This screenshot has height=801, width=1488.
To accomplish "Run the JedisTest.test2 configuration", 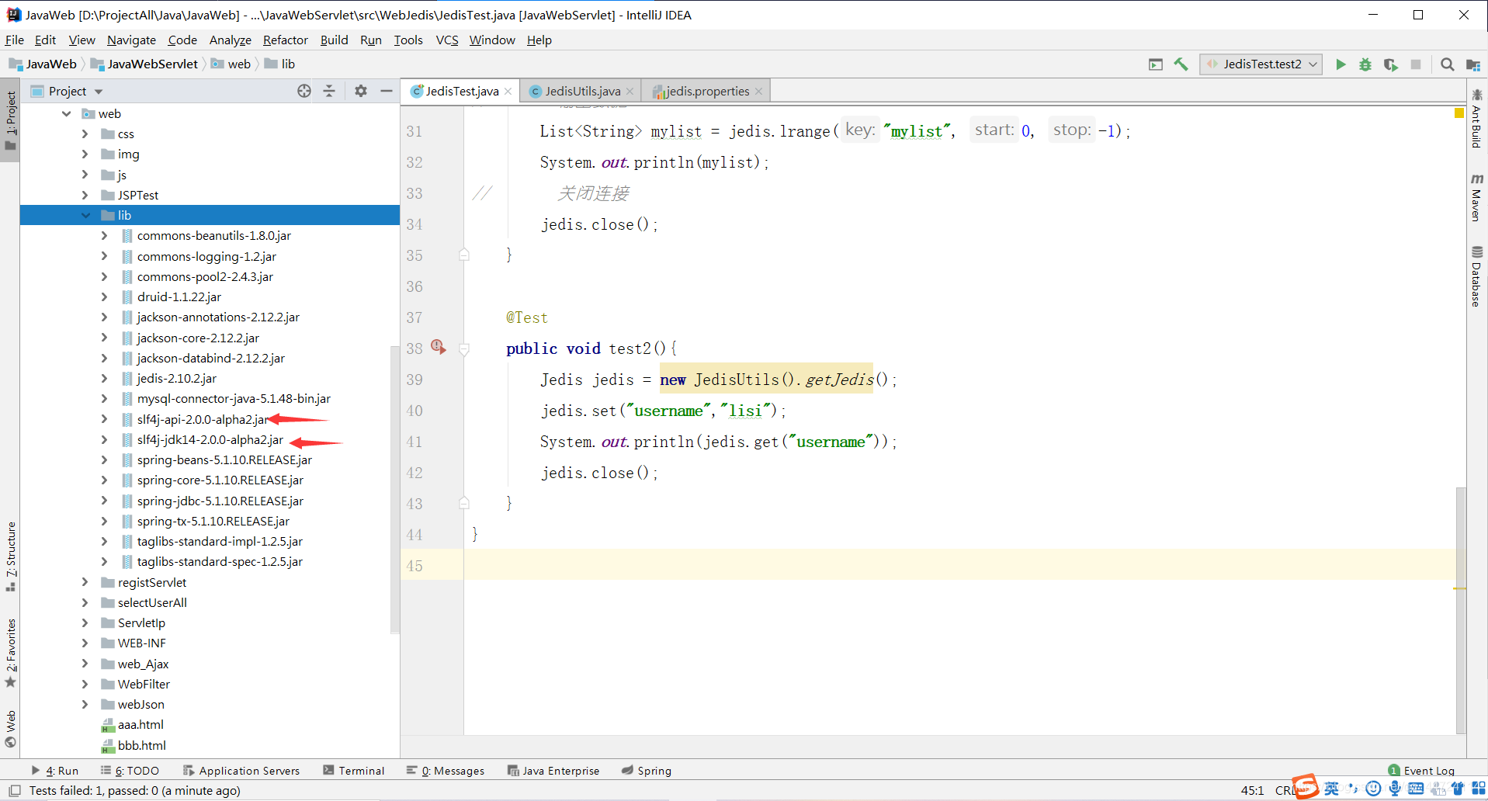I will coord(1341,64).
